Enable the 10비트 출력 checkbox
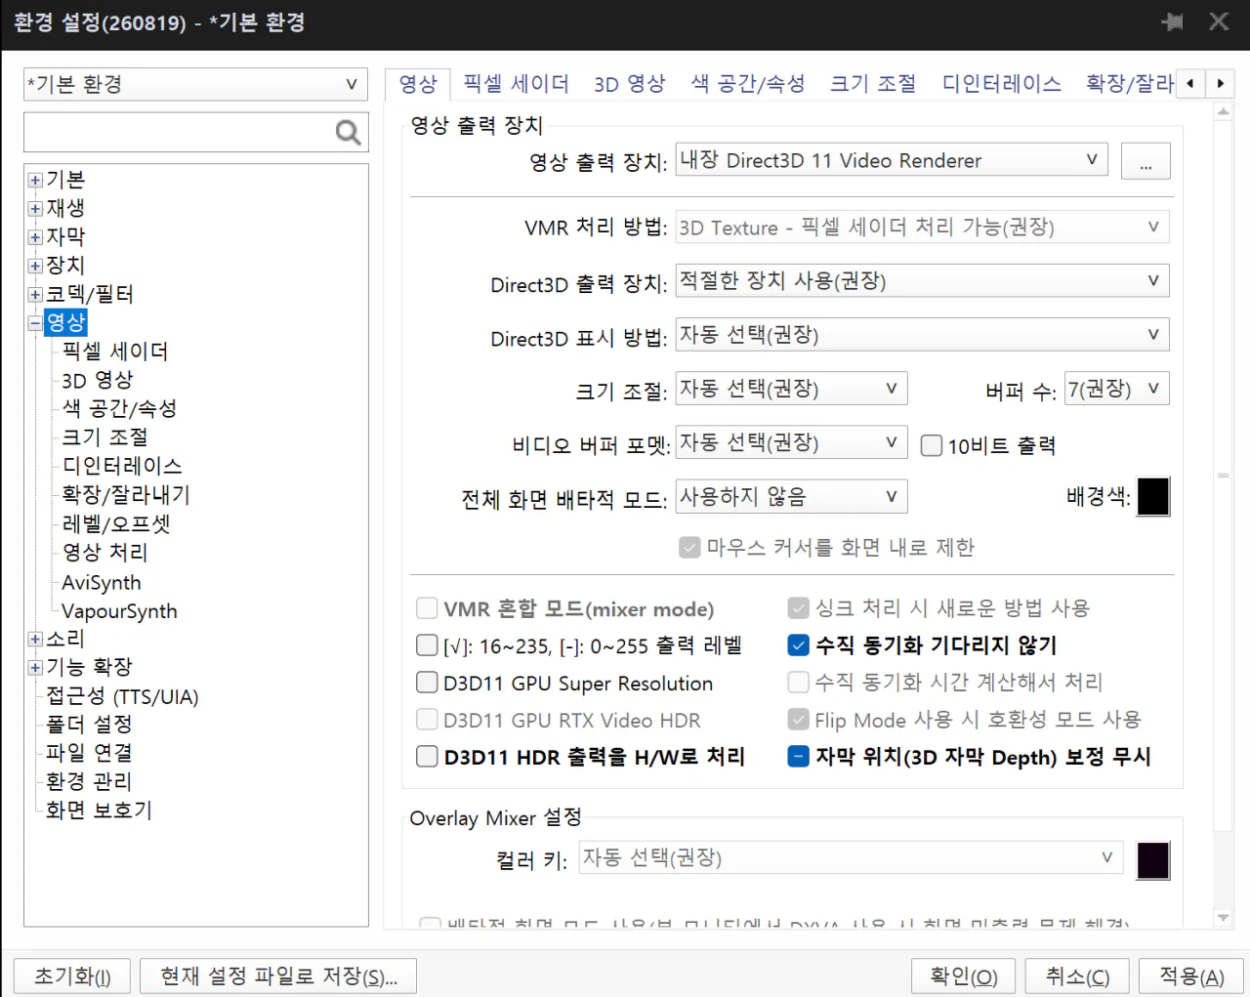This screenshot has width=1250, height=997. coord(932,445)
